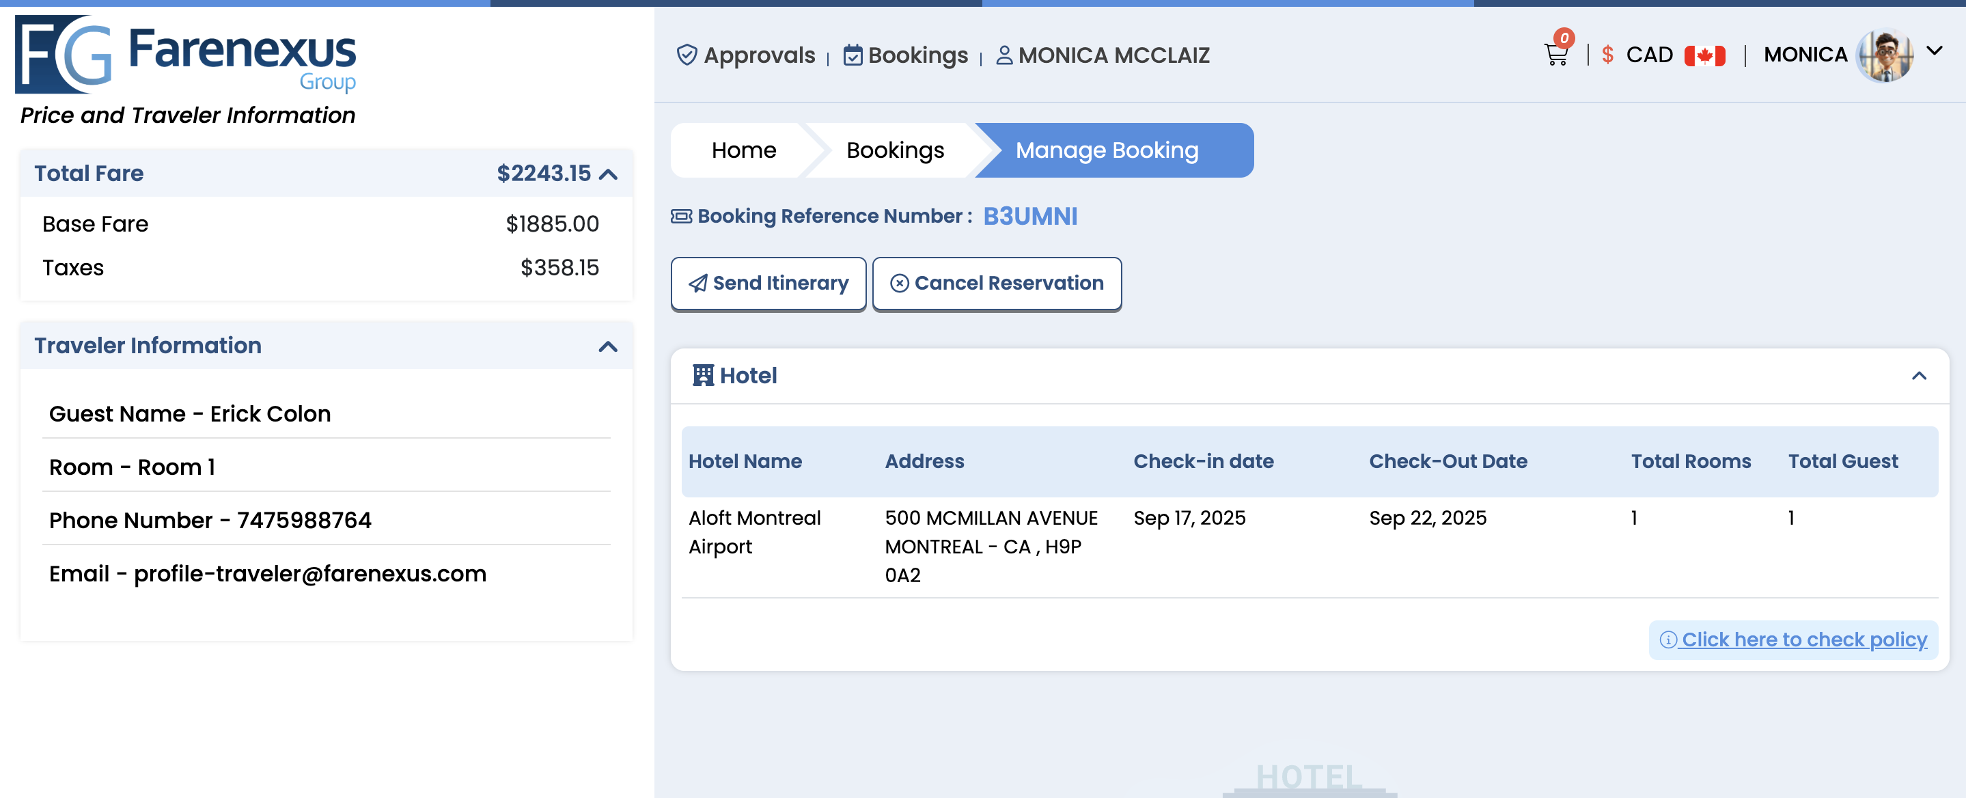Screen dimensions: 1966x798
Task: Click the booking reference ticket icon
Action: (681, 216)
